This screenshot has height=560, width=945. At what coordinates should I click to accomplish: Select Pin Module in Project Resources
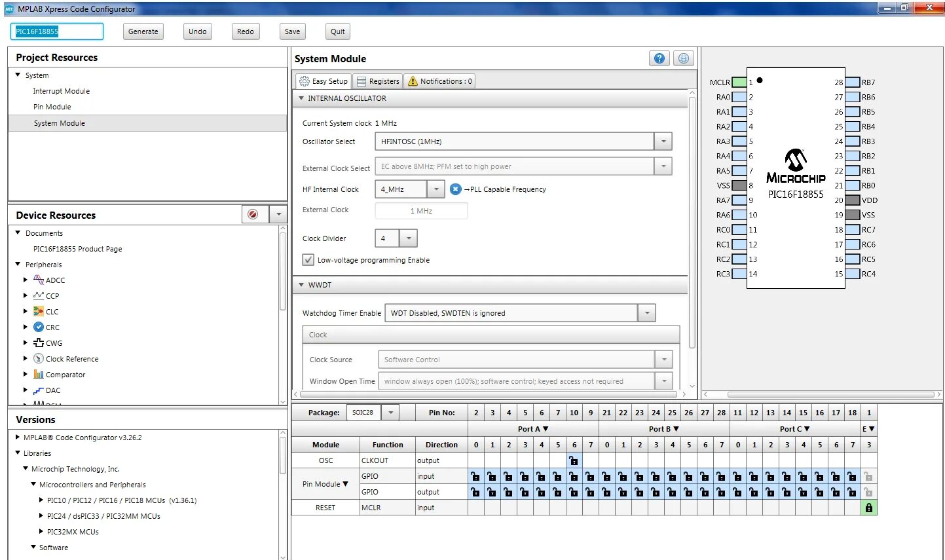(52, 107)
